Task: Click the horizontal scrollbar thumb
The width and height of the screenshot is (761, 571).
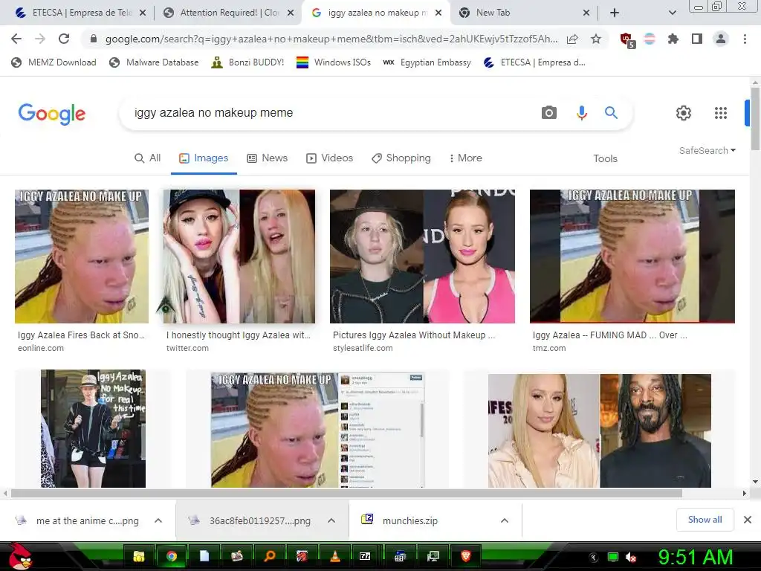Action: [x=346, y=494]
